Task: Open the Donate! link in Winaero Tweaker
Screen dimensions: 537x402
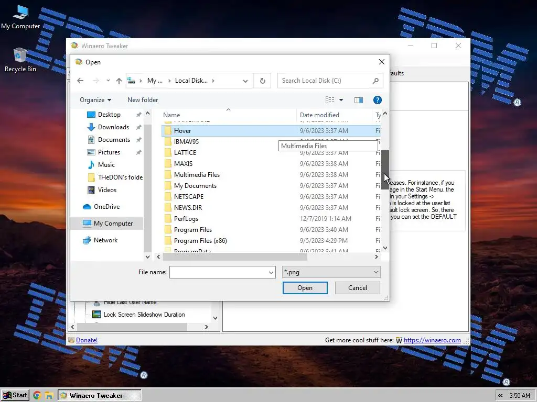Action: [87, 340]
